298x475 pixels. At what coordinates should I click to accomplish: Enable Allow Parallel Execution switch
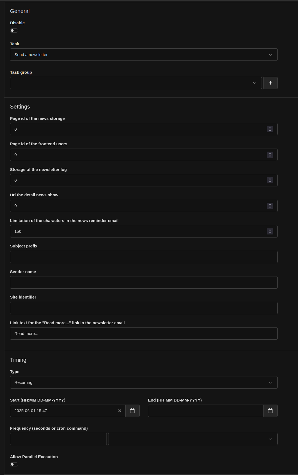[x=14, y=465]
